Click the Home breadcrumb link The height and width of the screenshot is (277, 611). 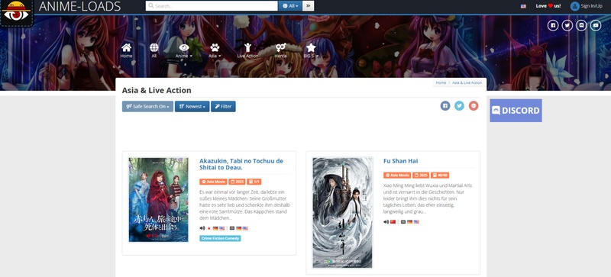441,82
